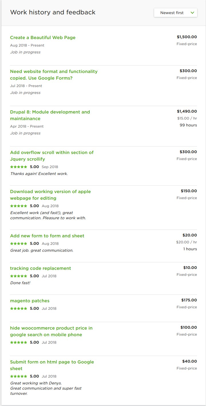The image size is (206, 406).
Task: Open Create a Beautiful Web Page job
Action: [43, 38]
